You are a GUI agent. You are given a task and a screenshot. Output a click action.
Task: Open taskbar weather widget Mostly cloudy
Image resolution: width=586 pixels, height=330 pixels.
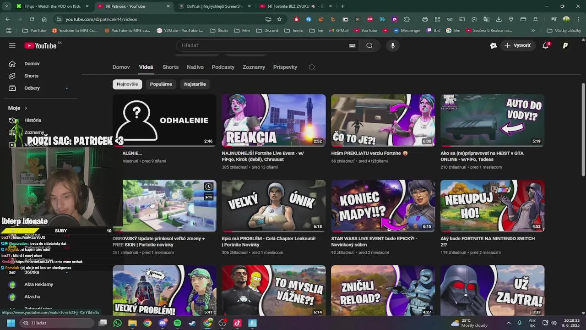point(469,323)
